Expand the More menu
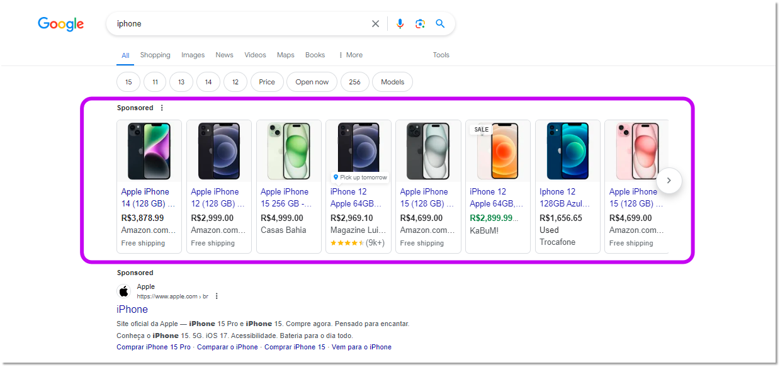Screen dimensions: 780x367 pos(351,55)
